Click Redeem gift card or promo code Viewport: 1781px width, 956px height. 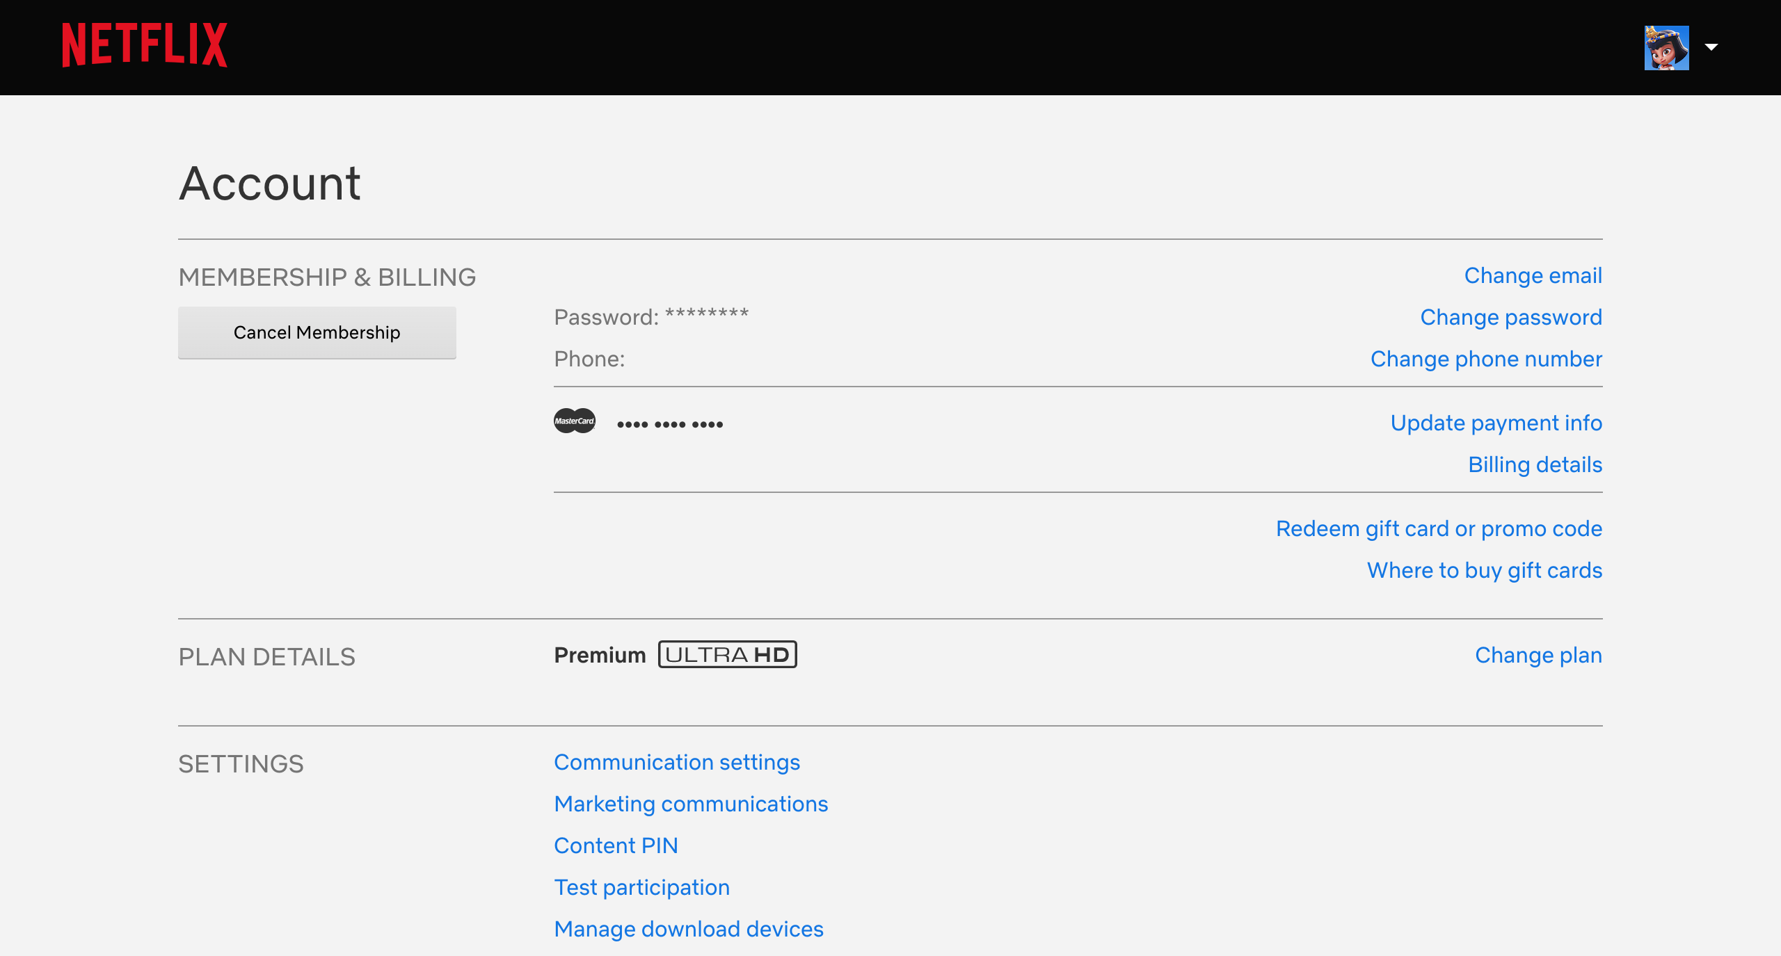(x=1439, y=529)
